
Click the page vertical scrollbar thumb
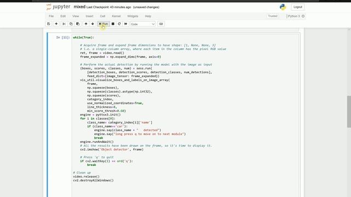(349, 112)
